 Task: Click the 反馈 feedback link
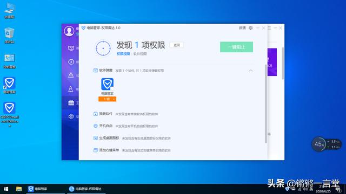[242, 28]
